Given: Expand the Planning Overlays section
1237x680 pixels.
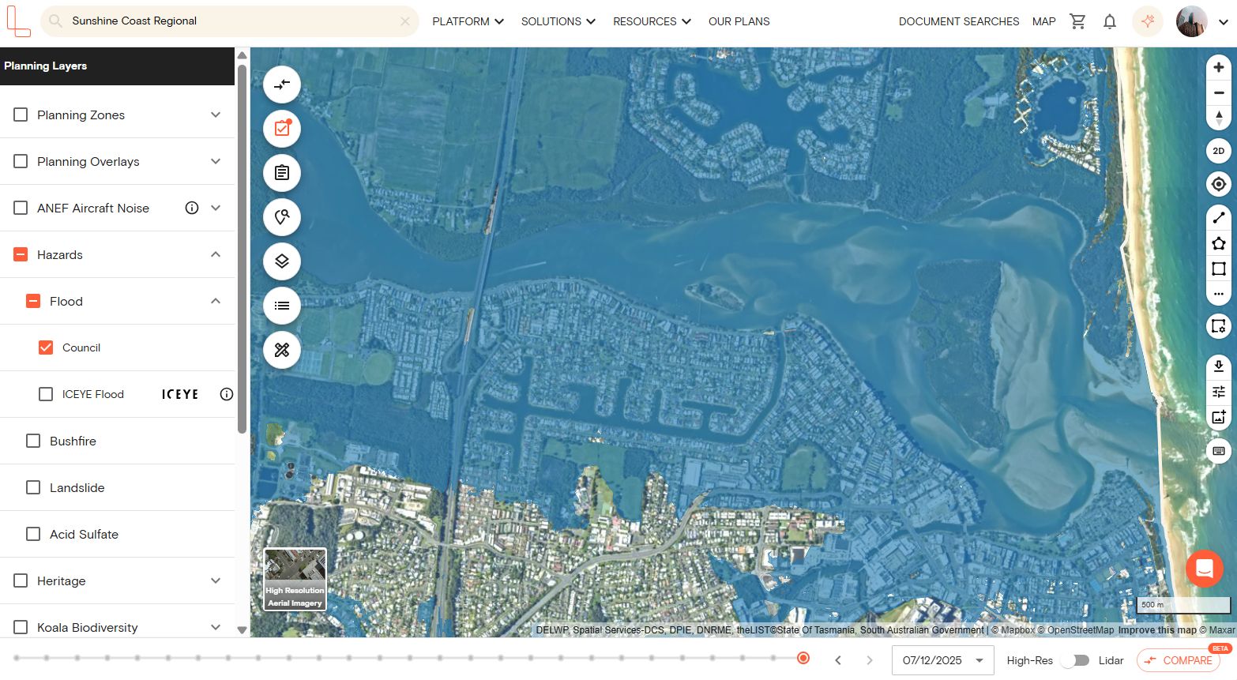Looking at the screenshot, I should (x=216, y=161).
